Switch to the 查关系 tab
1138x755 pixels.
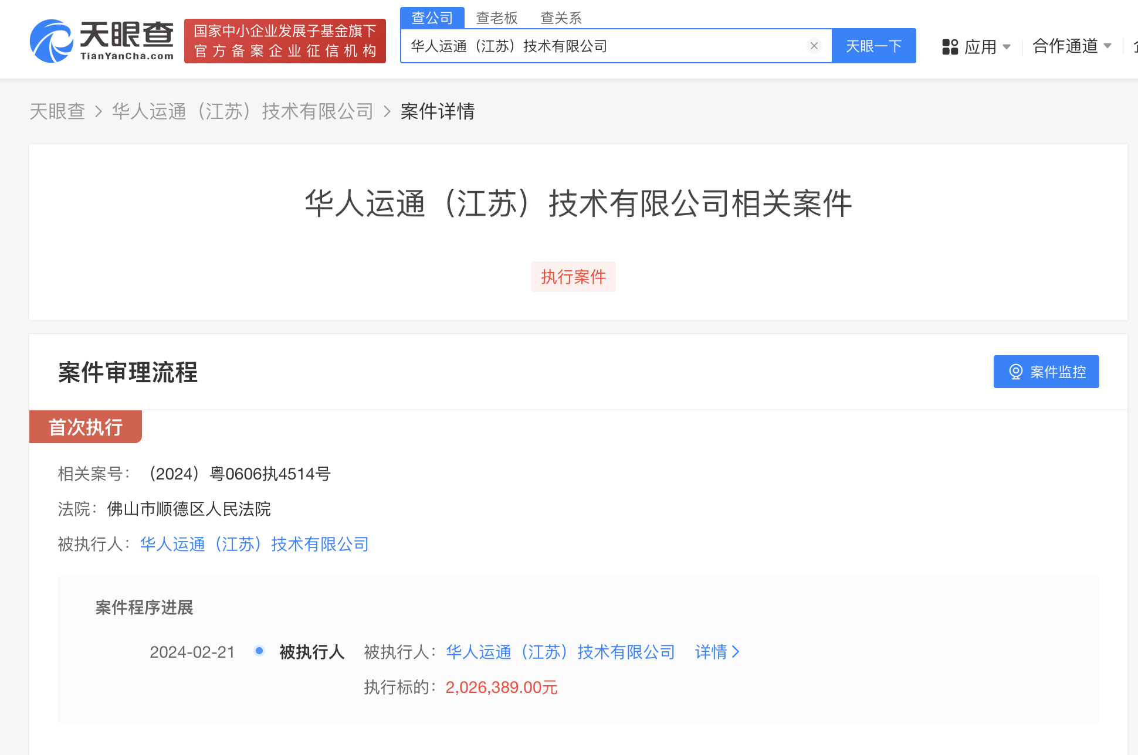561,18
